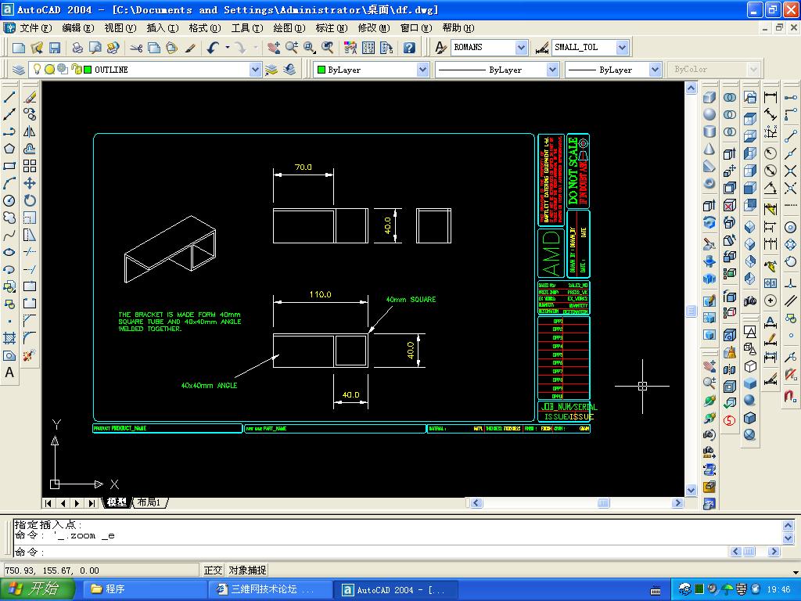Click the AutoCAD 2004 taskbar button
This screenshot has height=601, width=801.
click(x=396, y=589)
